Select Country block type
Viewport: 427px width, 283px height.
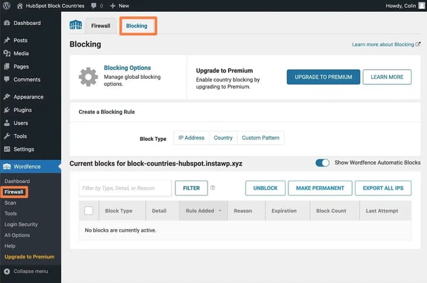pyautogui.click(x=223, y=138)
